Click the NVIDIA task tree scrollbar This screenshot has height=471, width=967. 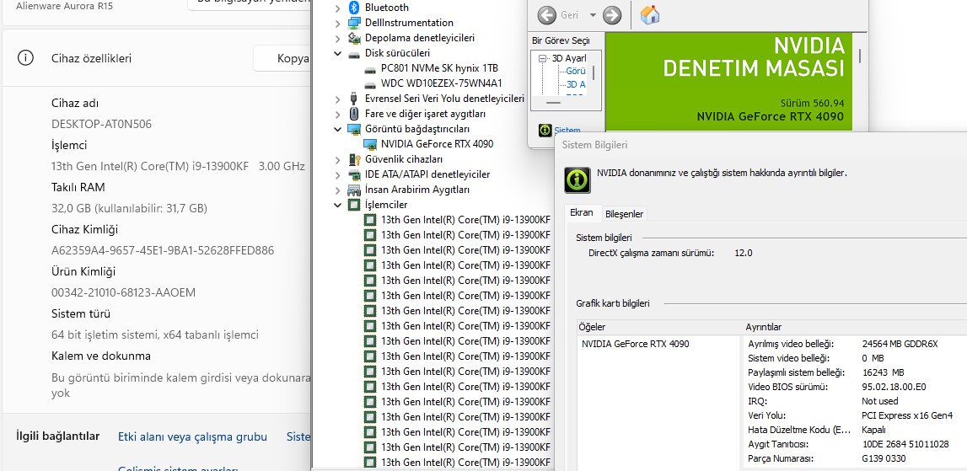coord(594,74)
